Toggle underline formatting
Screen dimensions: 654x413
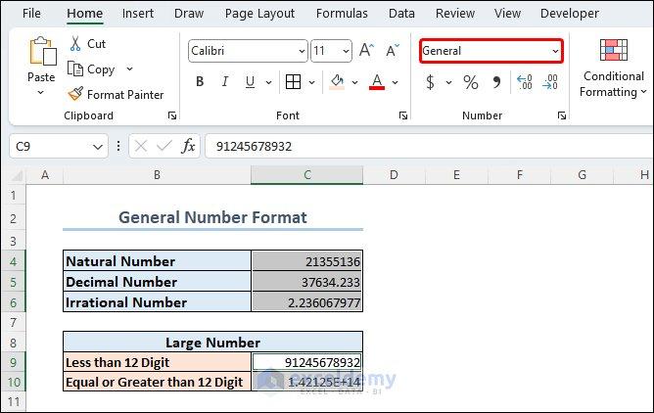pyautogui.click(x=250, y=81)
